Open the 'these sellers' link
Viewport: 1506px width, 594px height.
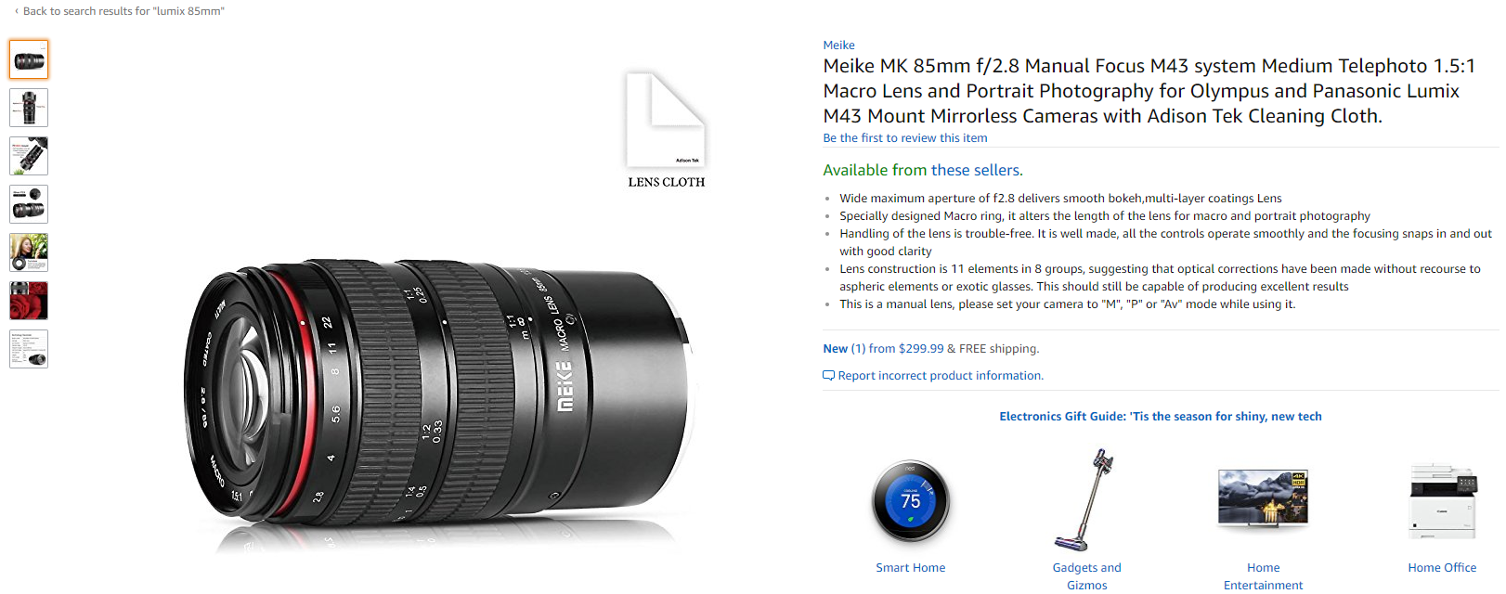(977, 171)
